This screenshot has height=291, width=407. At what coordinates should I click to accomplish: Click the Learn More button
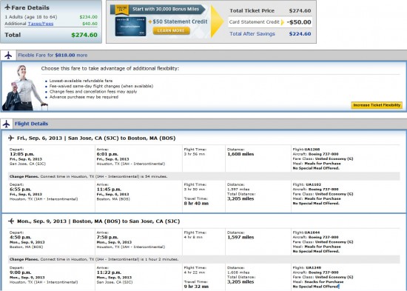(x=172, y=30)
